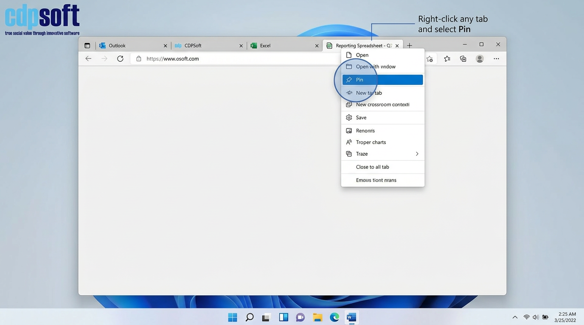Click the user profile avatar icon
584x325 pixels.
tap(480, 59)
